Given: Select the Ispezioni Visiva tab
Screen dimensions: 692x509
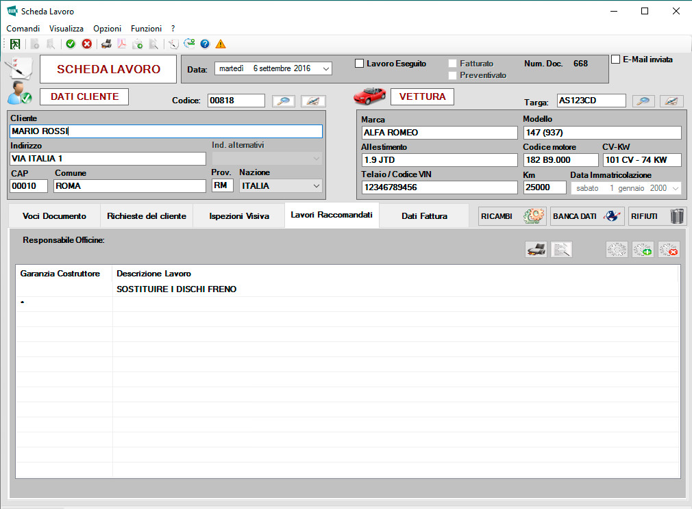Looking at the screenshot, I should tap(239, 216).
